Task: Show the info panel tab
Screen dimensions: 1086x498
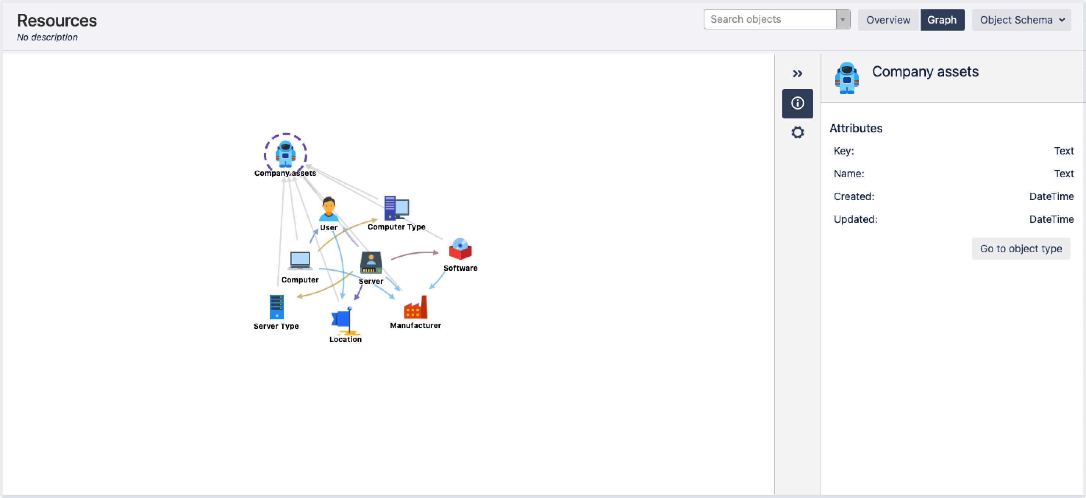Action: click(x=797, y=103)
